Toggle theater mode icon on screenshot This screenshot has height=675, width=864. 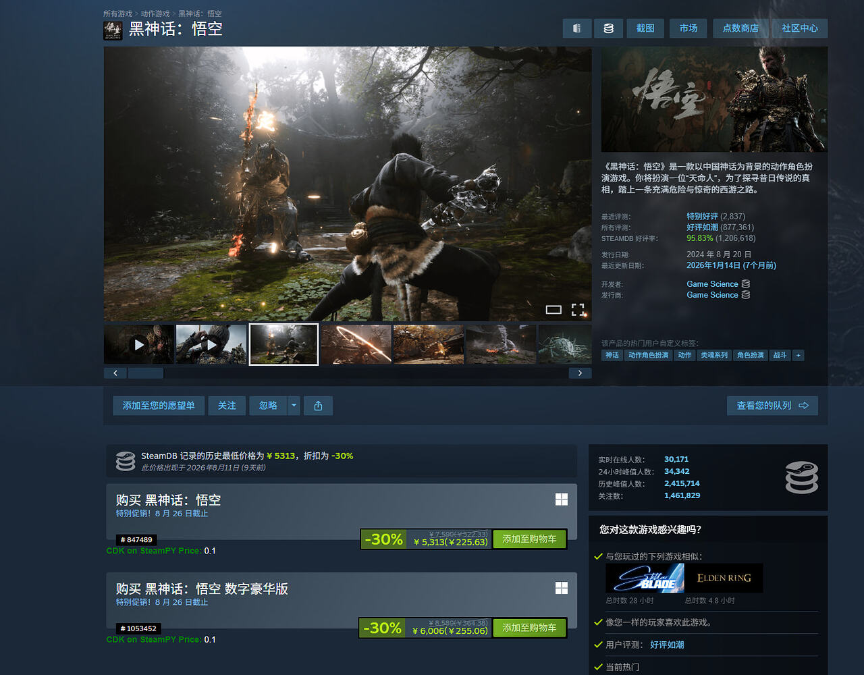[x=553, y=310]
